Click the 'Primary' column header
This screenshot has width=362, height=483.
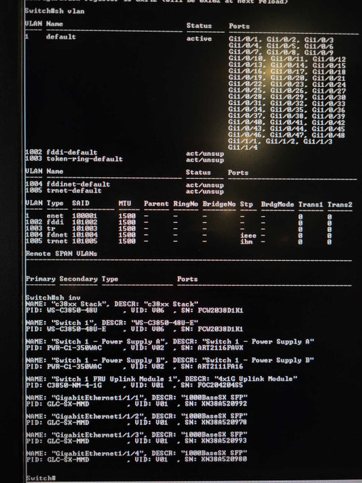click(x=41, y=279)
